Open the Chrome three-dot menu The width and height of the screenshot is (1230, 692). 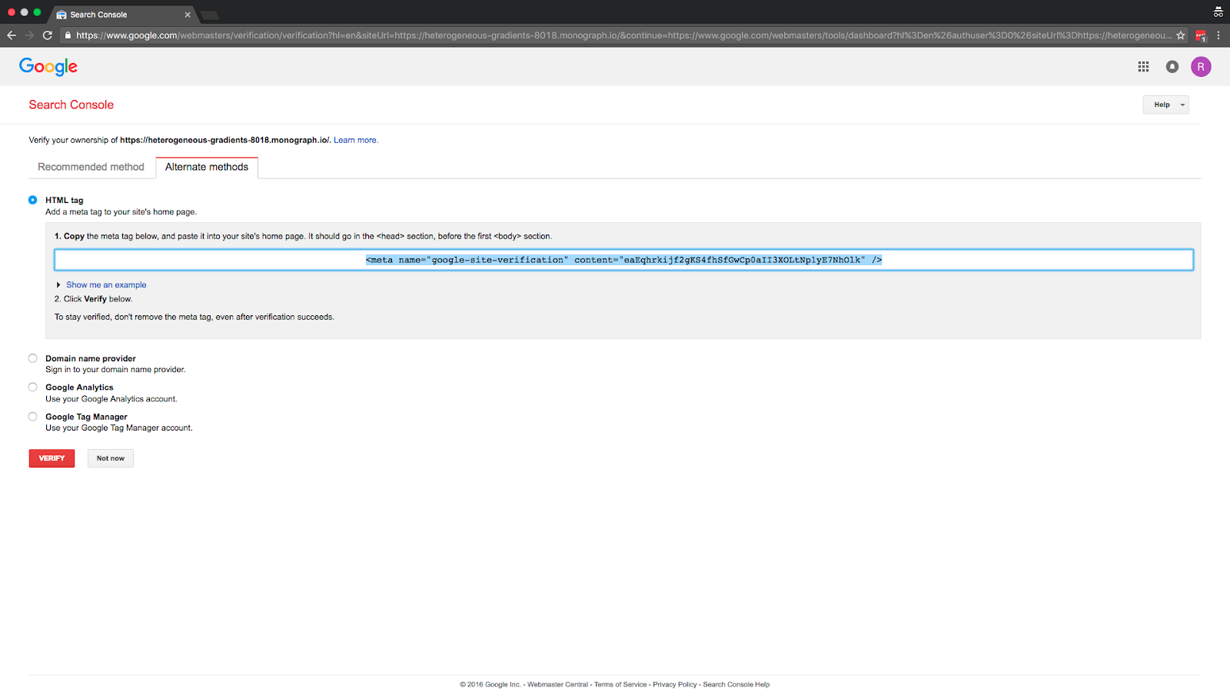point(1218,35)
